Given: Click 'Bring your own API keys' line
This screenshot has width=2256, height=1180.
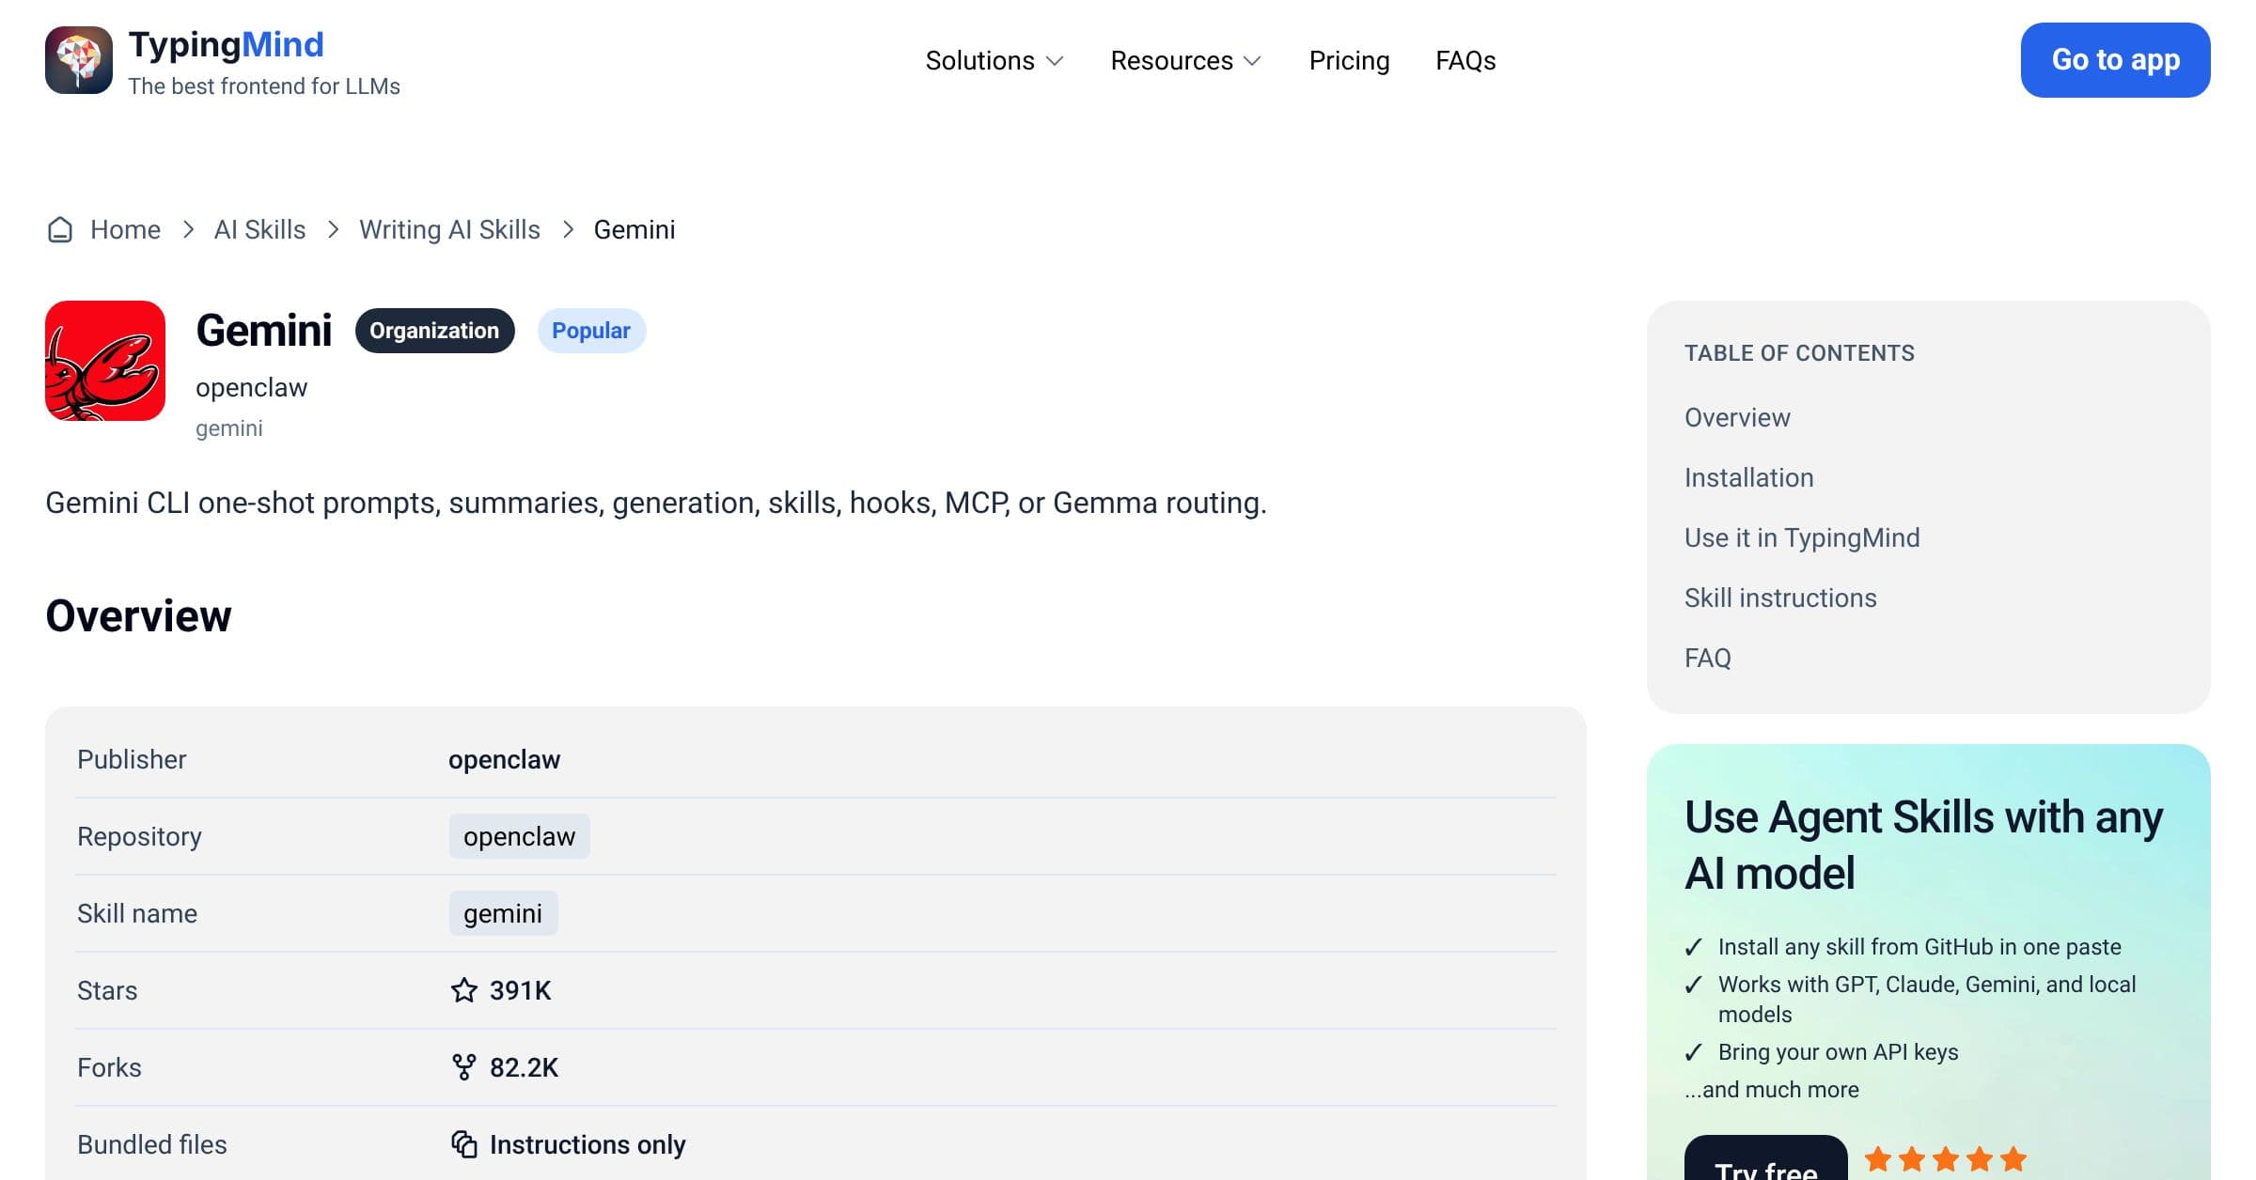Looking at the screenshot, I should click(1838, 1052).
